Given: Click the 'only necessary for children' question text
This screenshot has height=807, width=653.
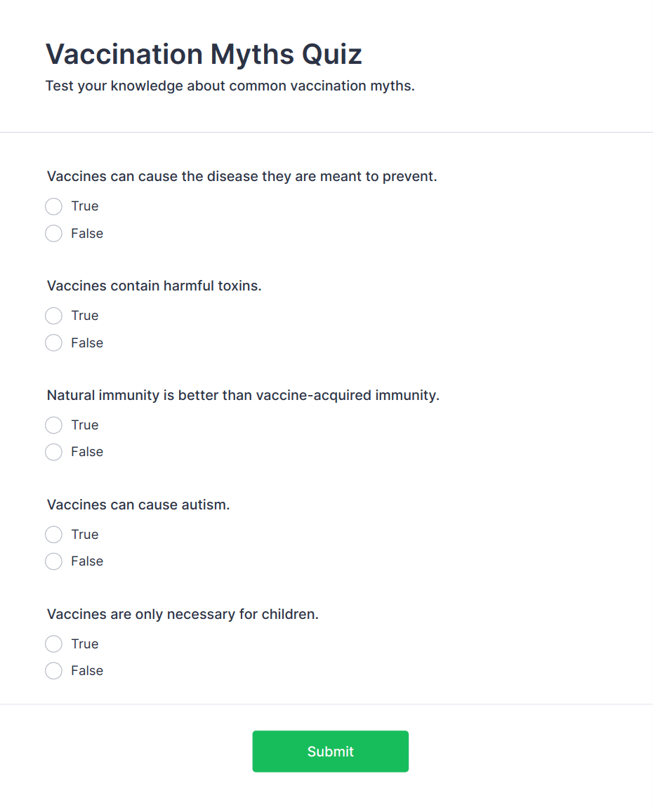Looking at the screenshot, I should coord(183,614).
